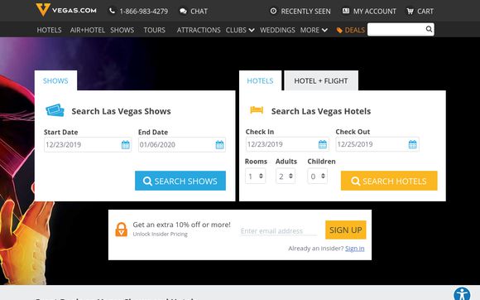480x300 pixels.
Task: Click the insider pricing padlock icon
Action: (121, 230)
